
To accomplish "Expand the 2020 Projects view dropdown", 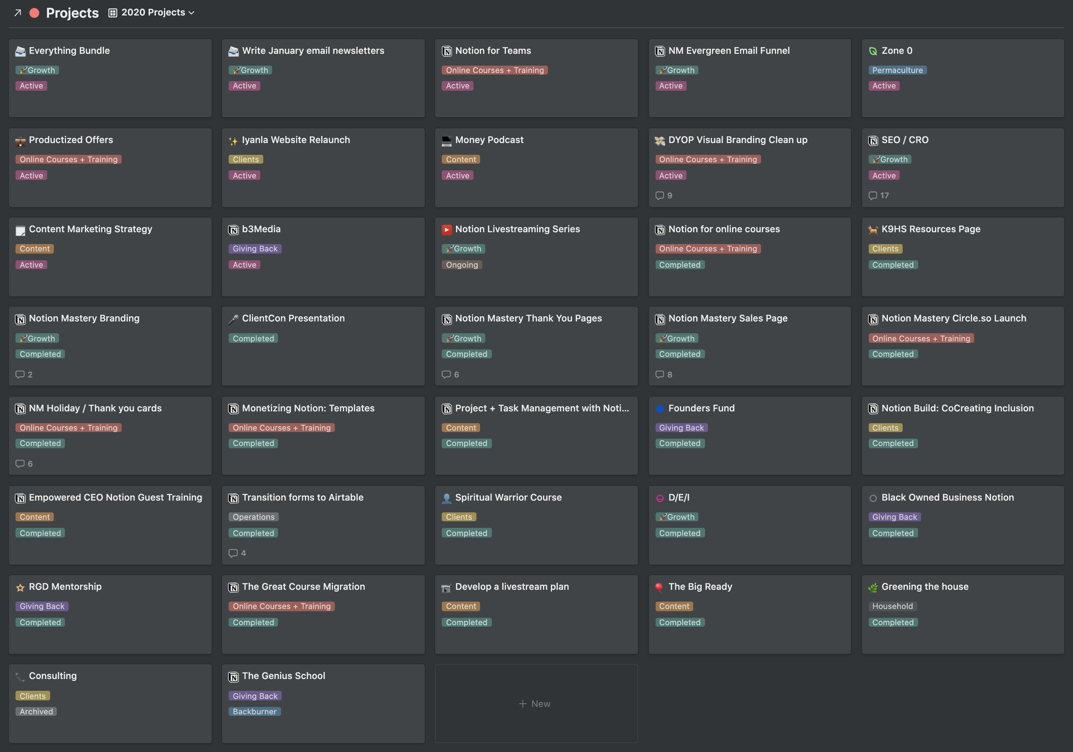I will (152, 13).
